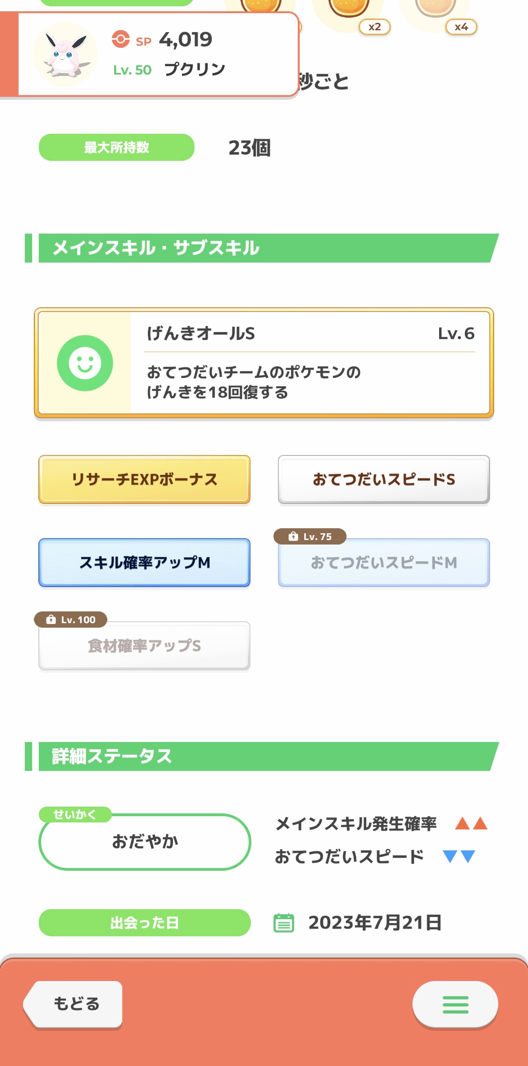The width and height of the screenshot is (528, 1066).
Task: Tap the calendar icon beside 2023年7月21日
Action: point(284,923)
